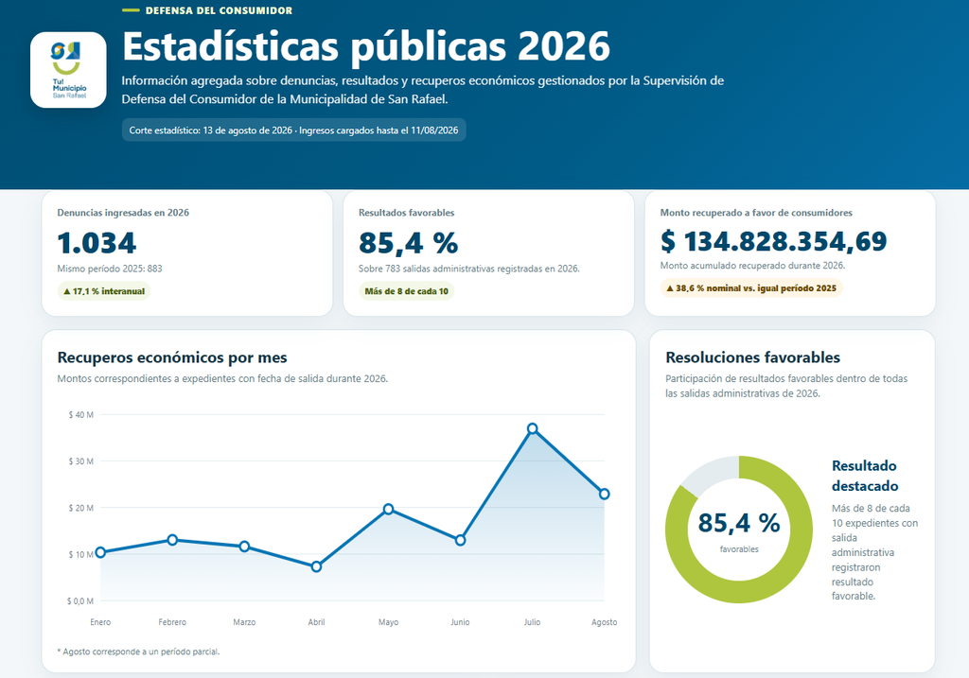Select the Mayo data point marker
969x678 pixels.
click(x=388, y=509)
